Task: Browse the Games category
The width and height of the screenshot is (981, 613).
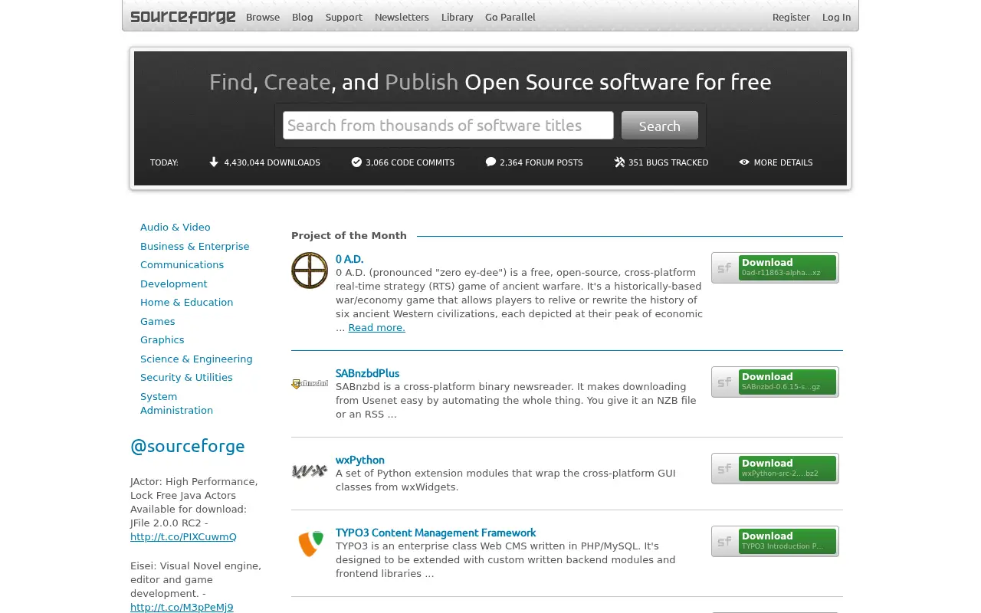Action: [158, 321]
